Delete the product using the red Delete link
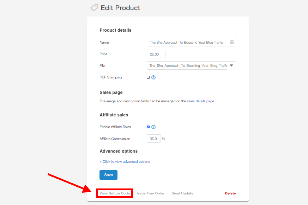 [230, 193]
